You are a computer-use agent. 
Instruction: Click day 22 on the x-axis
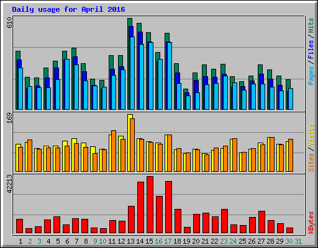(x=214, y=241)
